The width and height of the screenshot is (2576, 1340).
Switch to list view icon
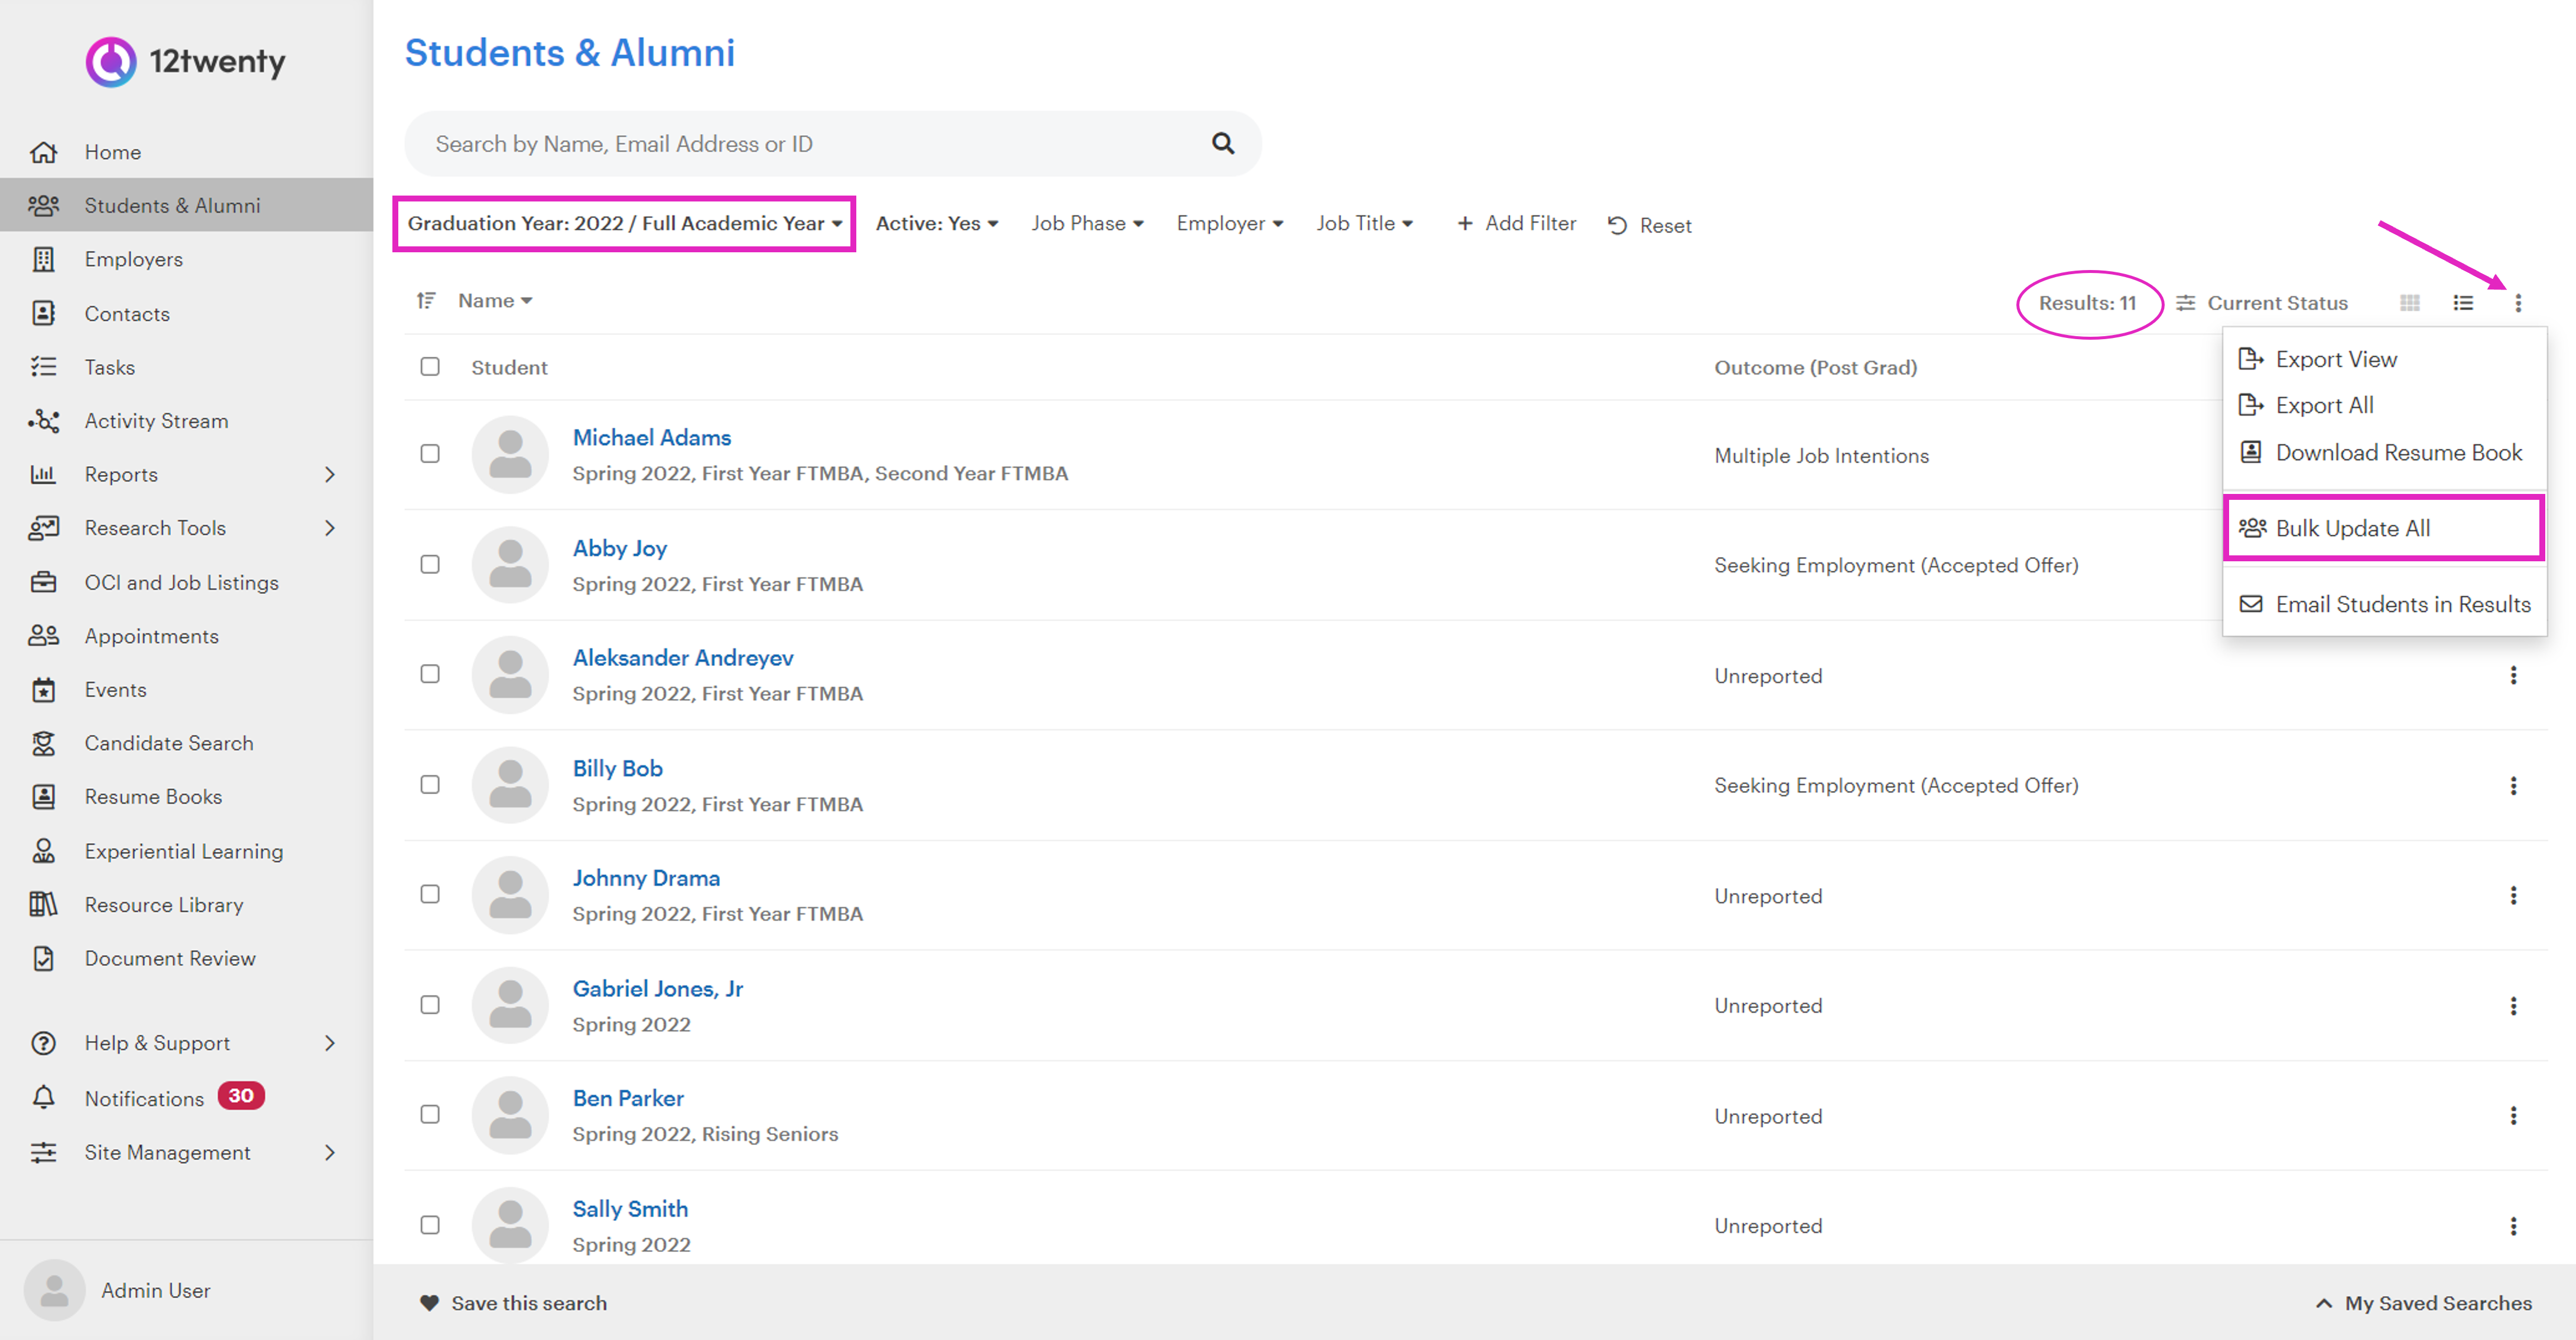pyautogui.click(x=2463, y=303)
